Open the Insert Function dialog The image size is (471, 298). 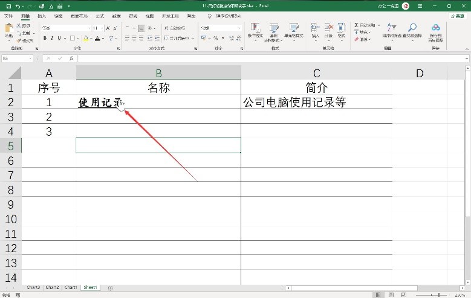(x=71, y=58)
